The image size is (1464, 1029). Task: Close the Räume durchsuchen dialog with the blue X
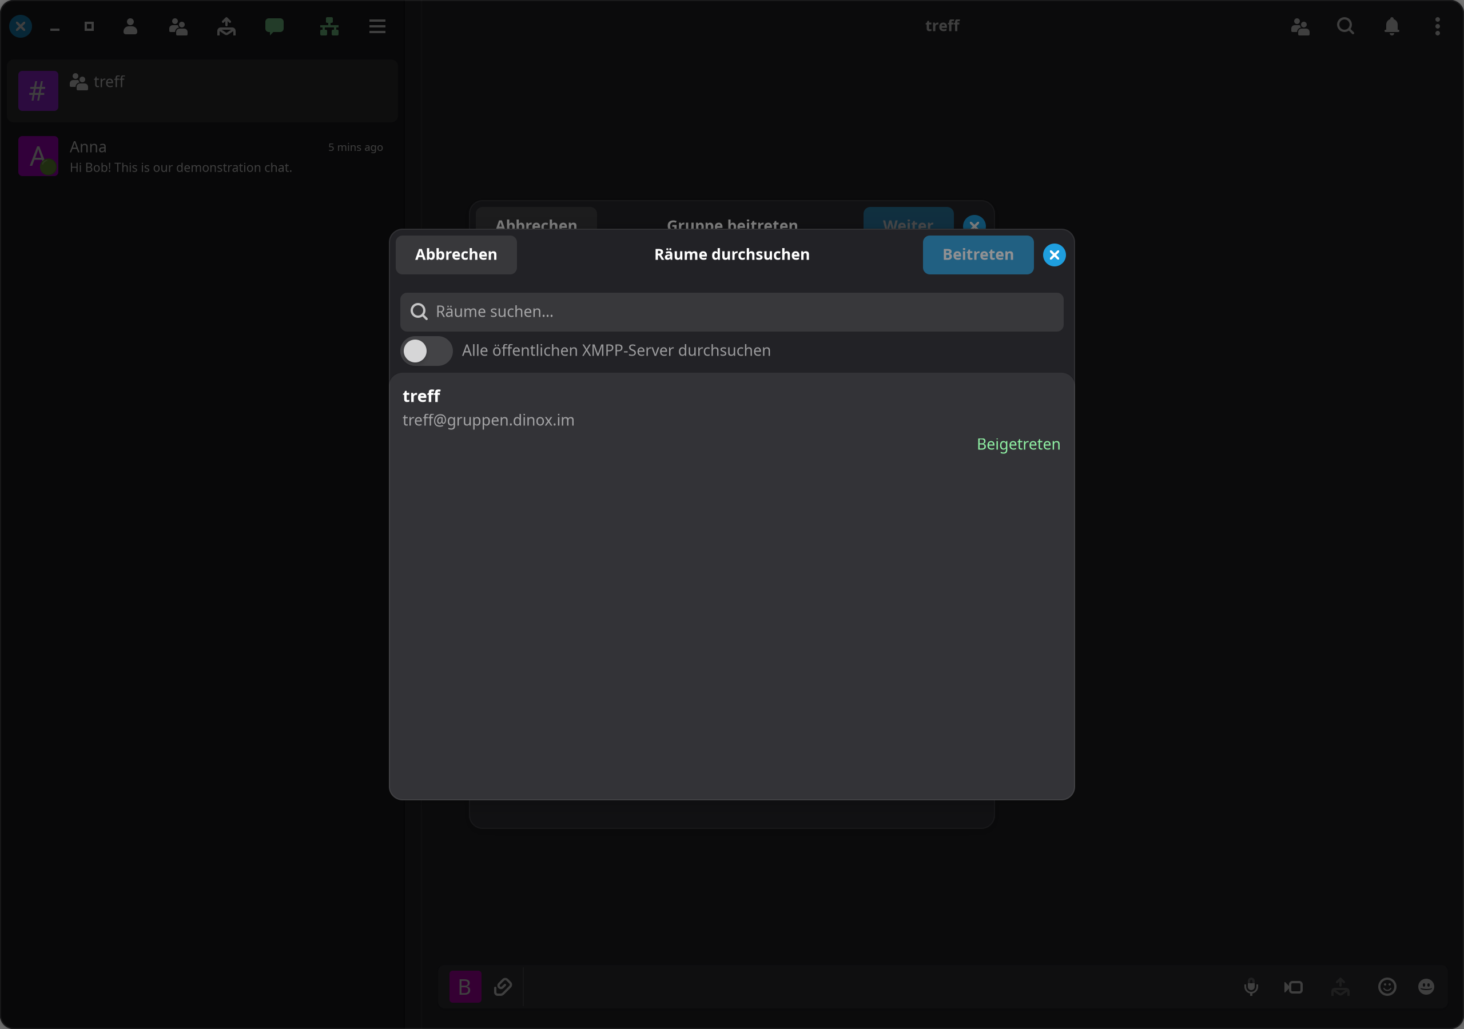coord(1054,255)
